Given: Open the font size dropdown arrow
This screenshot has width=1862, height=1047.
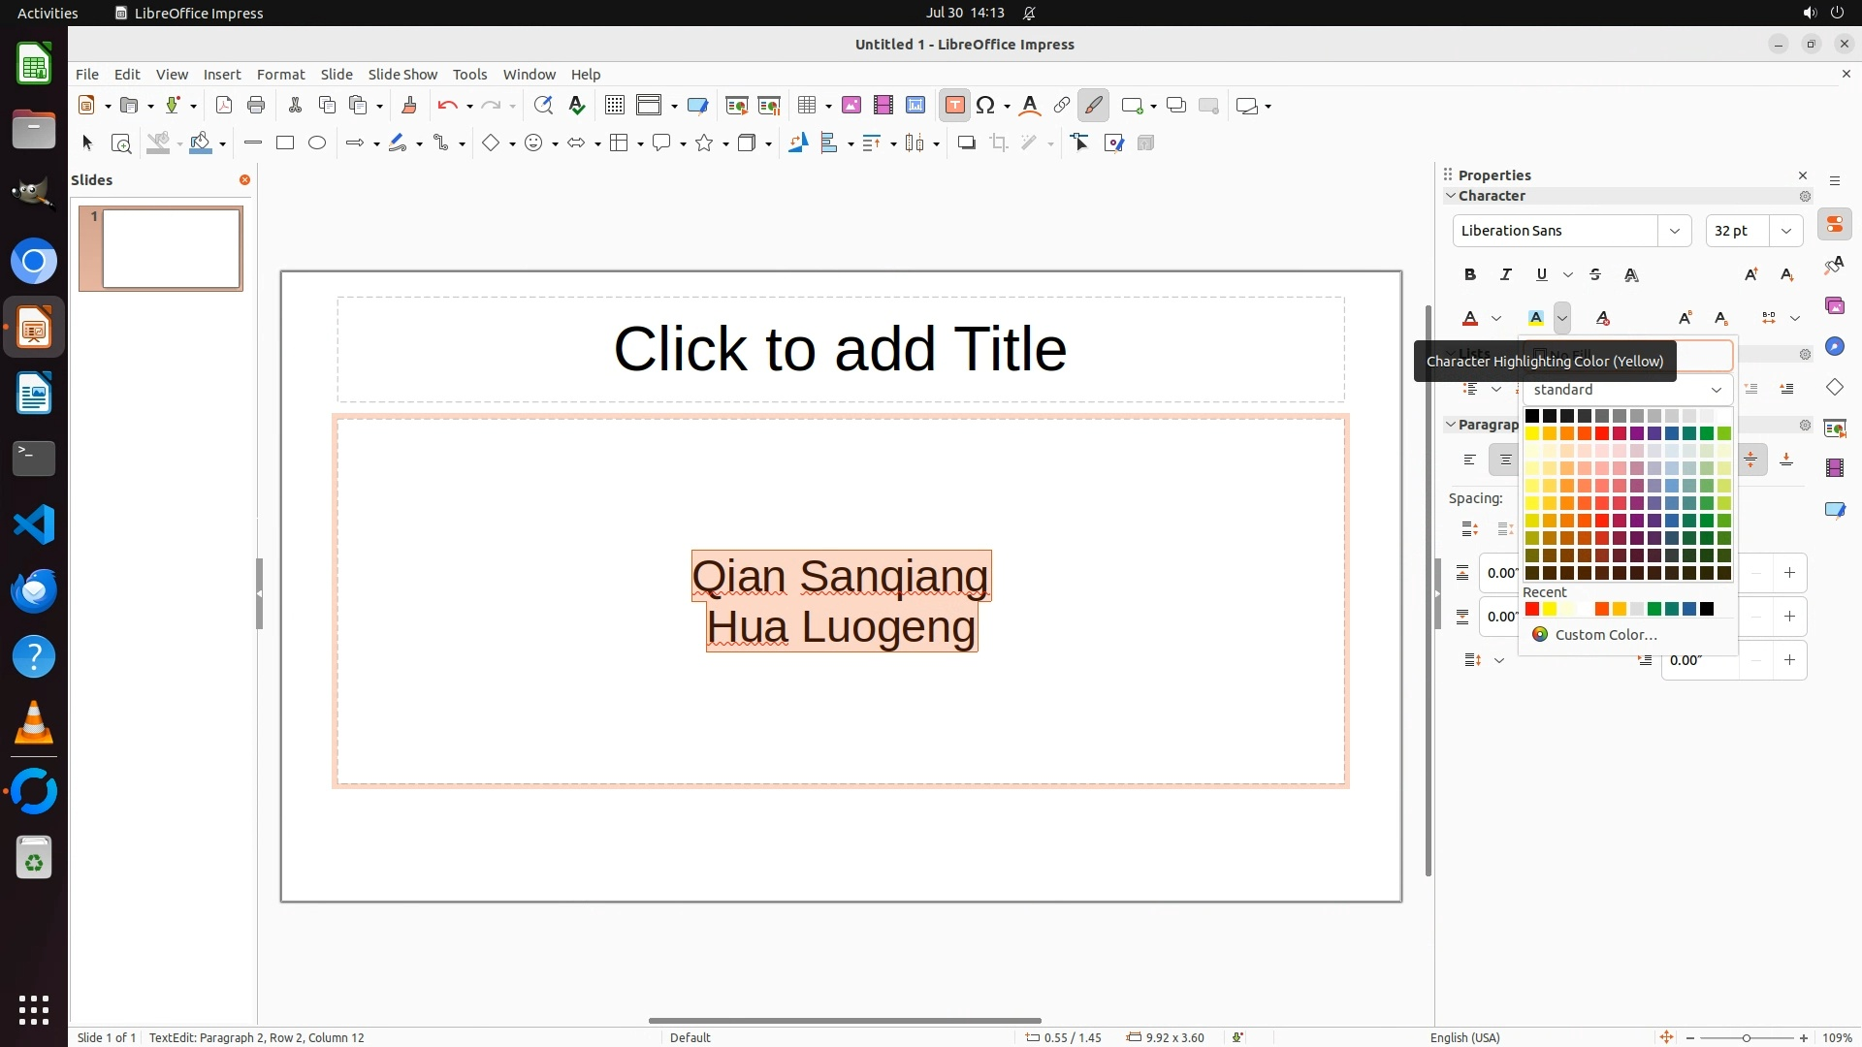Looking at the screenshot, I should [1785, 231].
